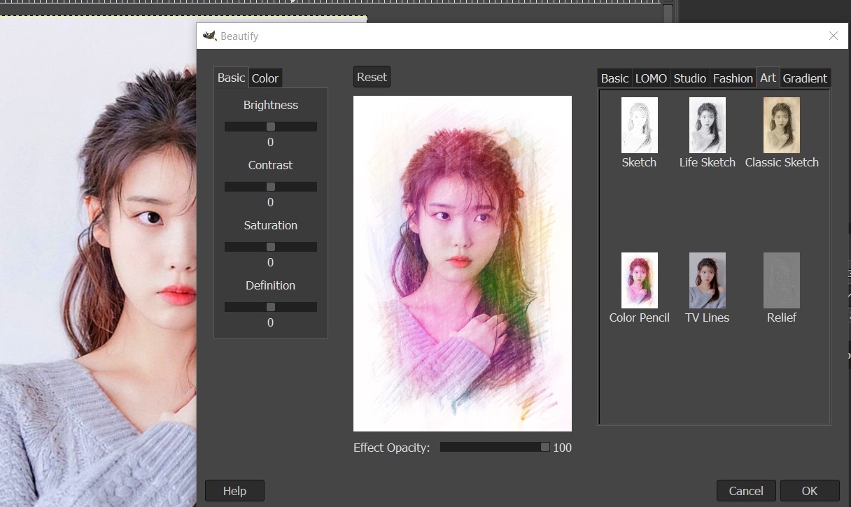Close the Beautify dialog window
Viewport: 851px width, 507px height.
(833, 36)
